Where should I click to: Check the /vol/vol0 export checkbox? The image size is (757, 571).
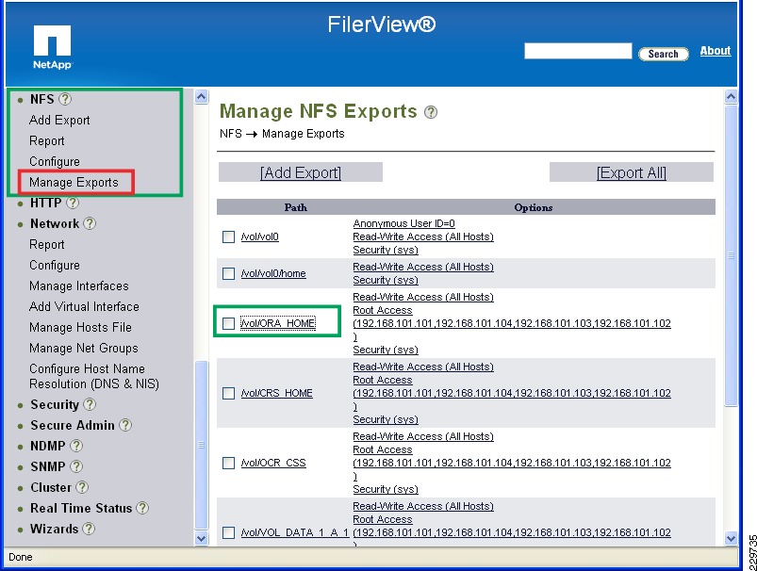coord(228,237)
